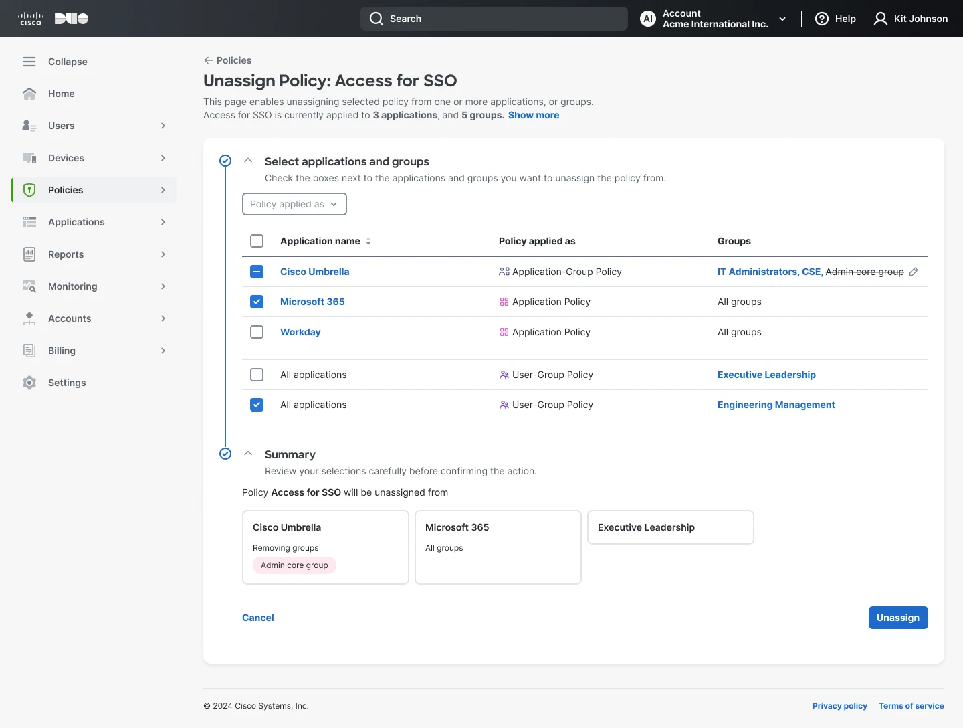This screenshot has height=728, width=963.
Task: Click the Policies shield icon
Action: click(x=29, y=190)
